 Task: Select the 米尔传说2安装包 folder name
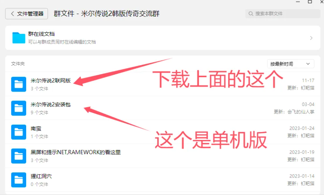point(51,104)
